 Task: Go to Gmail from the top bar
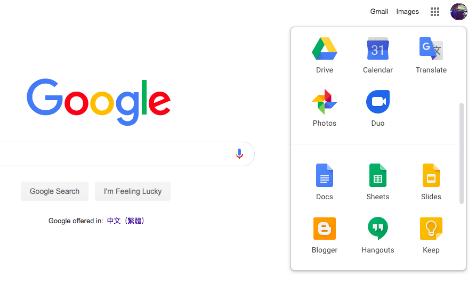(x=379, y=12)
